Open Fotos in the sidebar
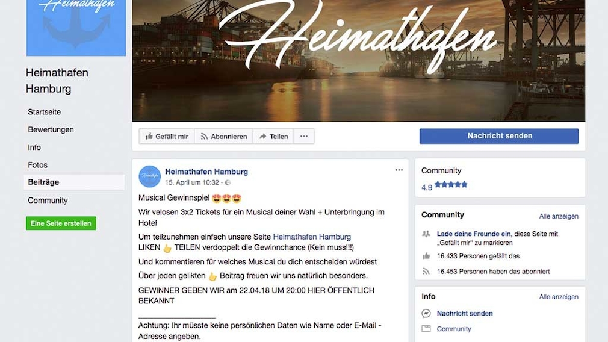Viewport: 608px width, 342px height. [x=37, y=165]
